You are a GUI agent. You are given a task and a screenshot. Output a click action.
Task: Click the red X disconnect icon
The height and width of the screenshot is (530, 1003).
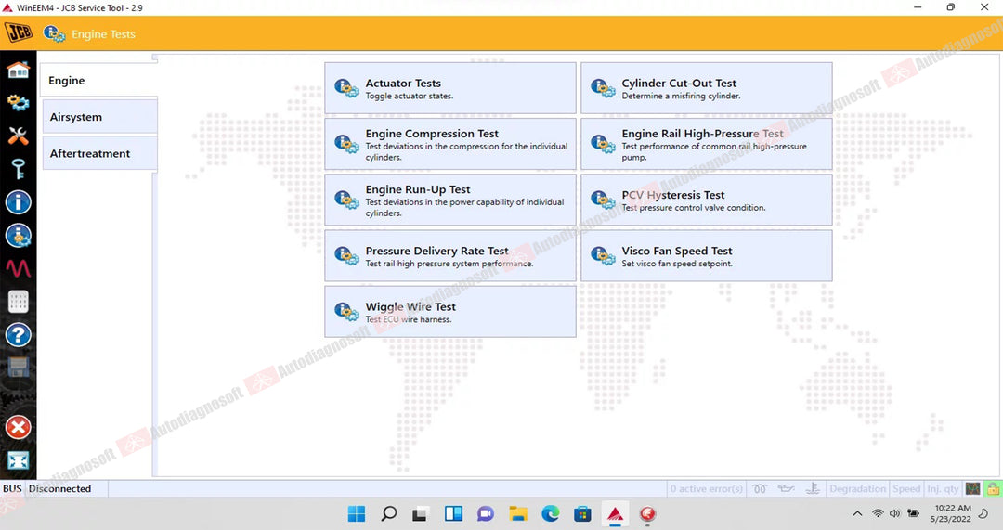[x=18, y=427]
